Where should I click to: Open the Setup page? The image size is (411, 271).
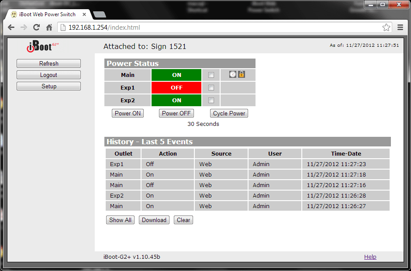48,87
